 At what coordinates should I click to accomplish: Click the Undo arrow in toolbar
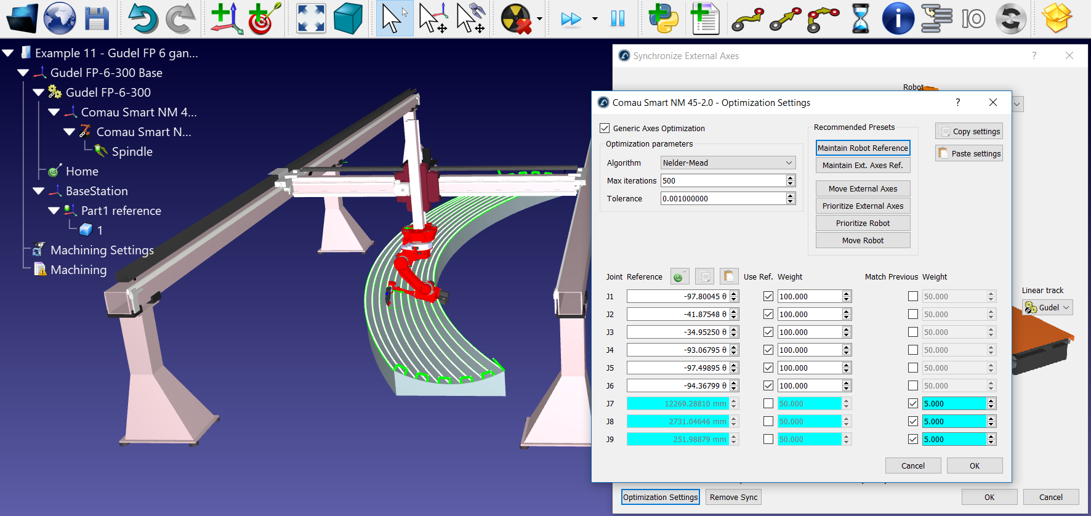point(142,18)
